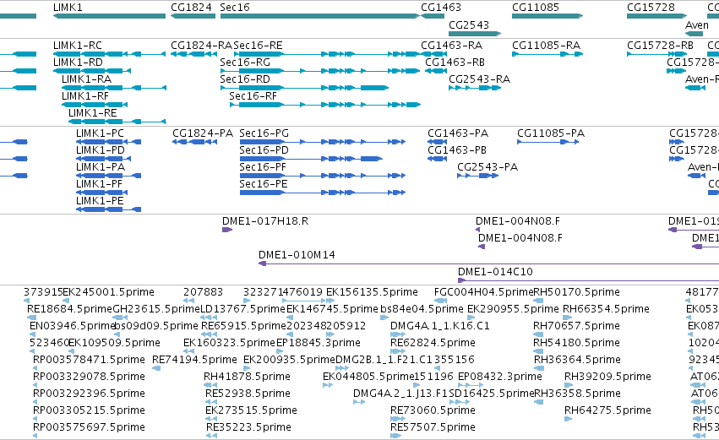The image size is (719, 440).
Task: Open the CG11085-PA protein label
Action: click(x=551, y=133)
